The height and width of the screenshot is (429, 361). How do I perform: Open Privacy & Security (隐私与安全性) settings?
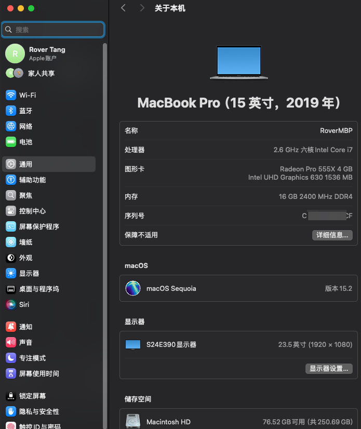pos(49,411)
